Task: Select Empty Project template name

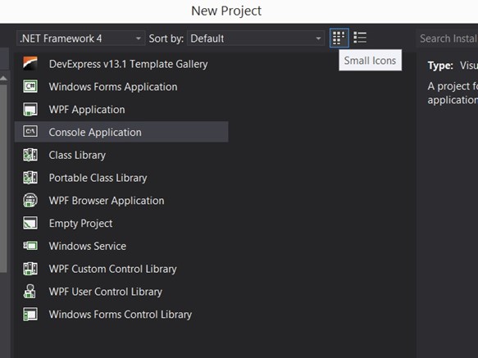Action: tap(81, 224)
